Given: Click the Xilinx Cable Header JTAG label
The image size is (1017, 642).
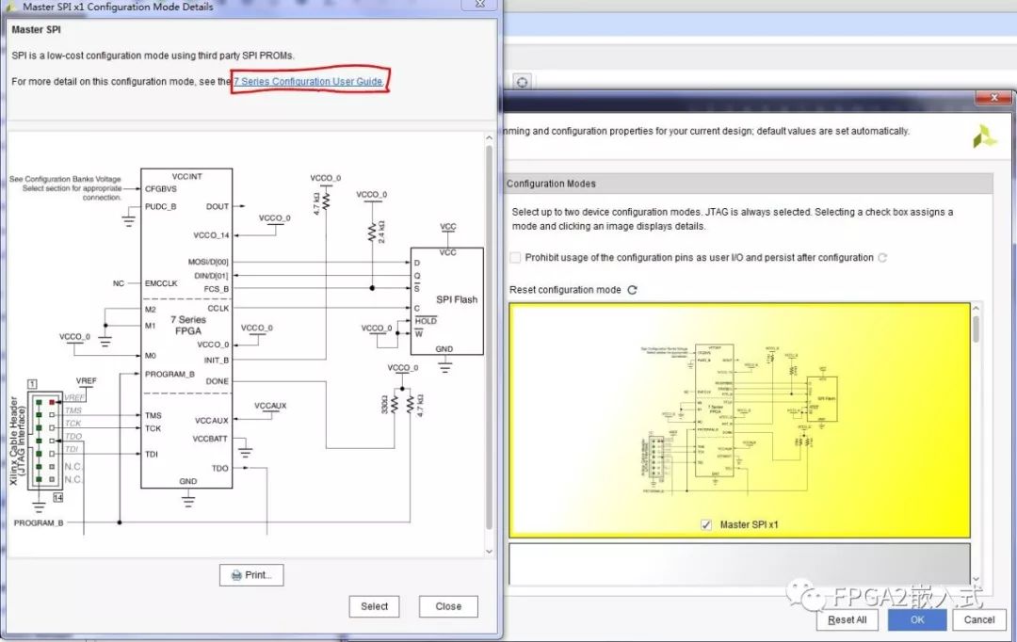Looking at the screenshot, I should (x=18, y=441).
